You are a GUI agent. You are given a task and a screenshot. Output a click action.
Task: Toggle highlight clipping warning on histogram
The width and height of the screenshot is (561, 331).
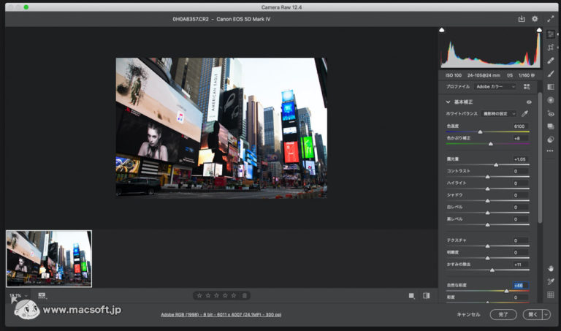(539, 30)
